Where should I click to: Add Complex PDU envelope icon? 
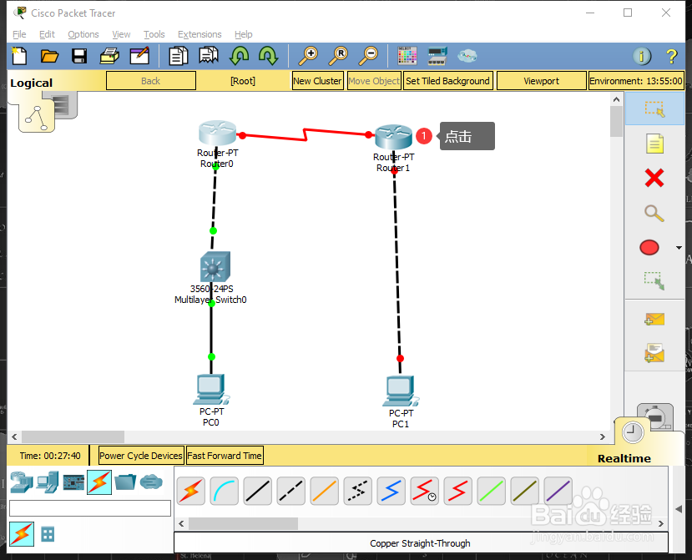click(654, 353)
